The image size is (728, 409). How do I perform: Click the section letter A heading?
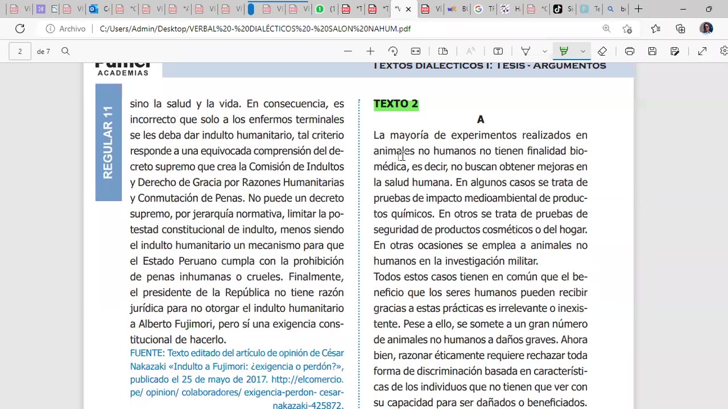(481, 119)
